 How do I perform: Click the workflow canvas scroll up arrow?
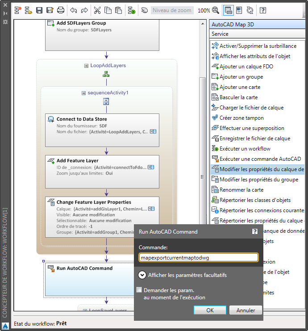pyautogui.click(x=203, y=24)
